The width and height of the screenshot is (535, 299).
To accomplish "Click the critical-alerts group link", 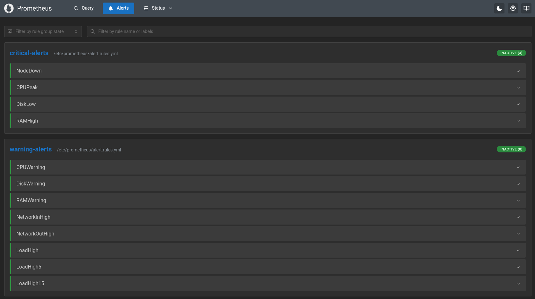I will click(x=29, y=53).
